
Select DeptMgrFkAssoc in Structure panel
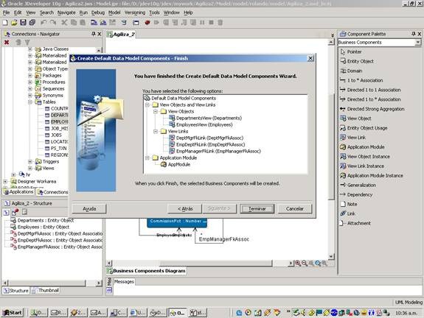[57, 234]
